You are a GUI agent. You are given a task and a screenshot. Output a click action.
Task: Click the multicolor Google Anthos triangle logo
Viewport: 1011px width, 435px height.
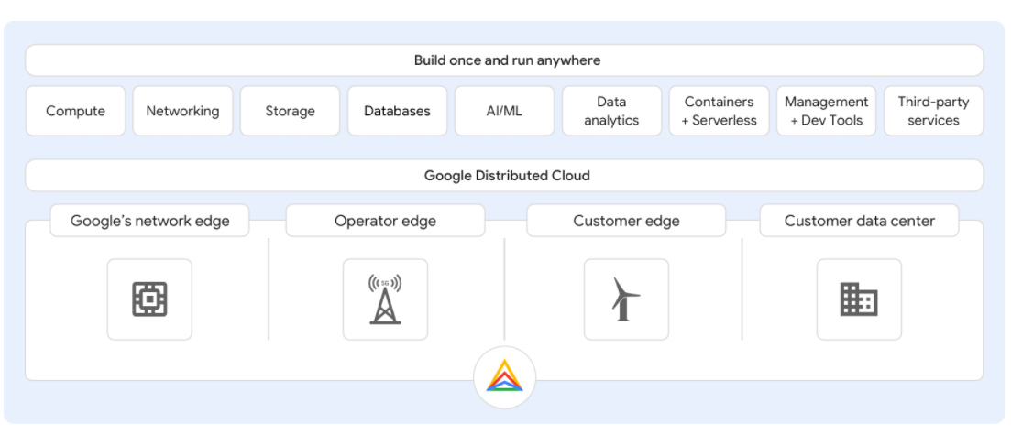tap(505, 377)
